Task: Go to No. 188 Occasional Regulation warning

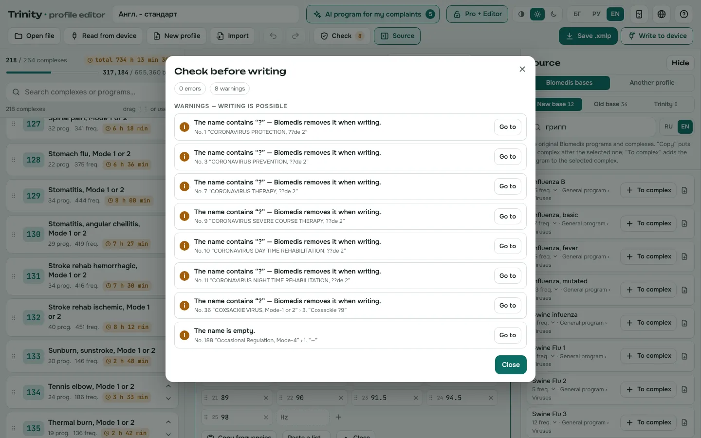Action: click(x=507, y=335)
